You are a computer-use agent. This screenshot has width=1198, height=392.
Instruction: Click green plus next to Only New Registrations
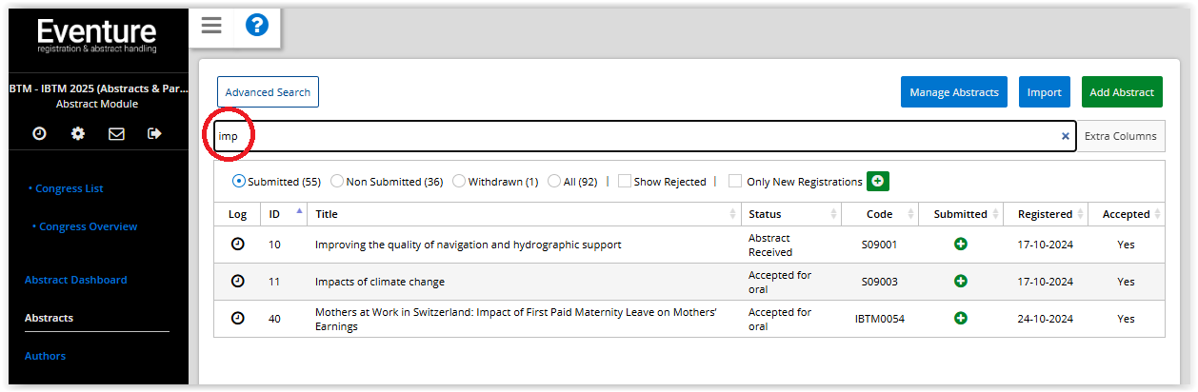coord(877,181)
